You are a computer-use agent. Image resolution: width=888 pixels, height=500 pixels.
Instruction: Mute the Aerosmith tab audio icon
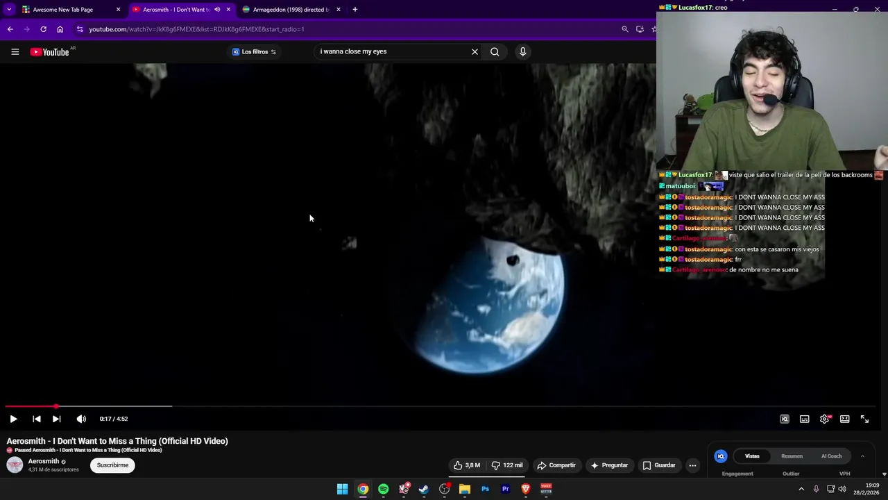click(217, 10)
